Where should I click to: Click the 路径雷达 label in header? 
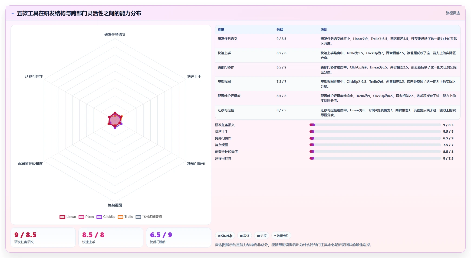(453, 13)
